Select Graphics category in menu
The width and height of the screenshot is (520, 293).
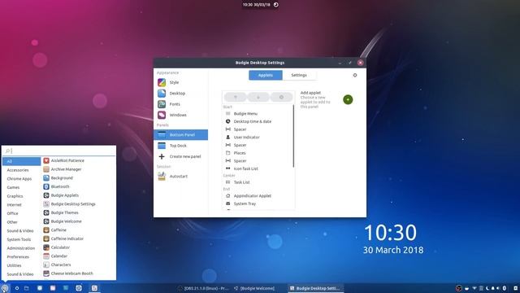coord(22,196)
